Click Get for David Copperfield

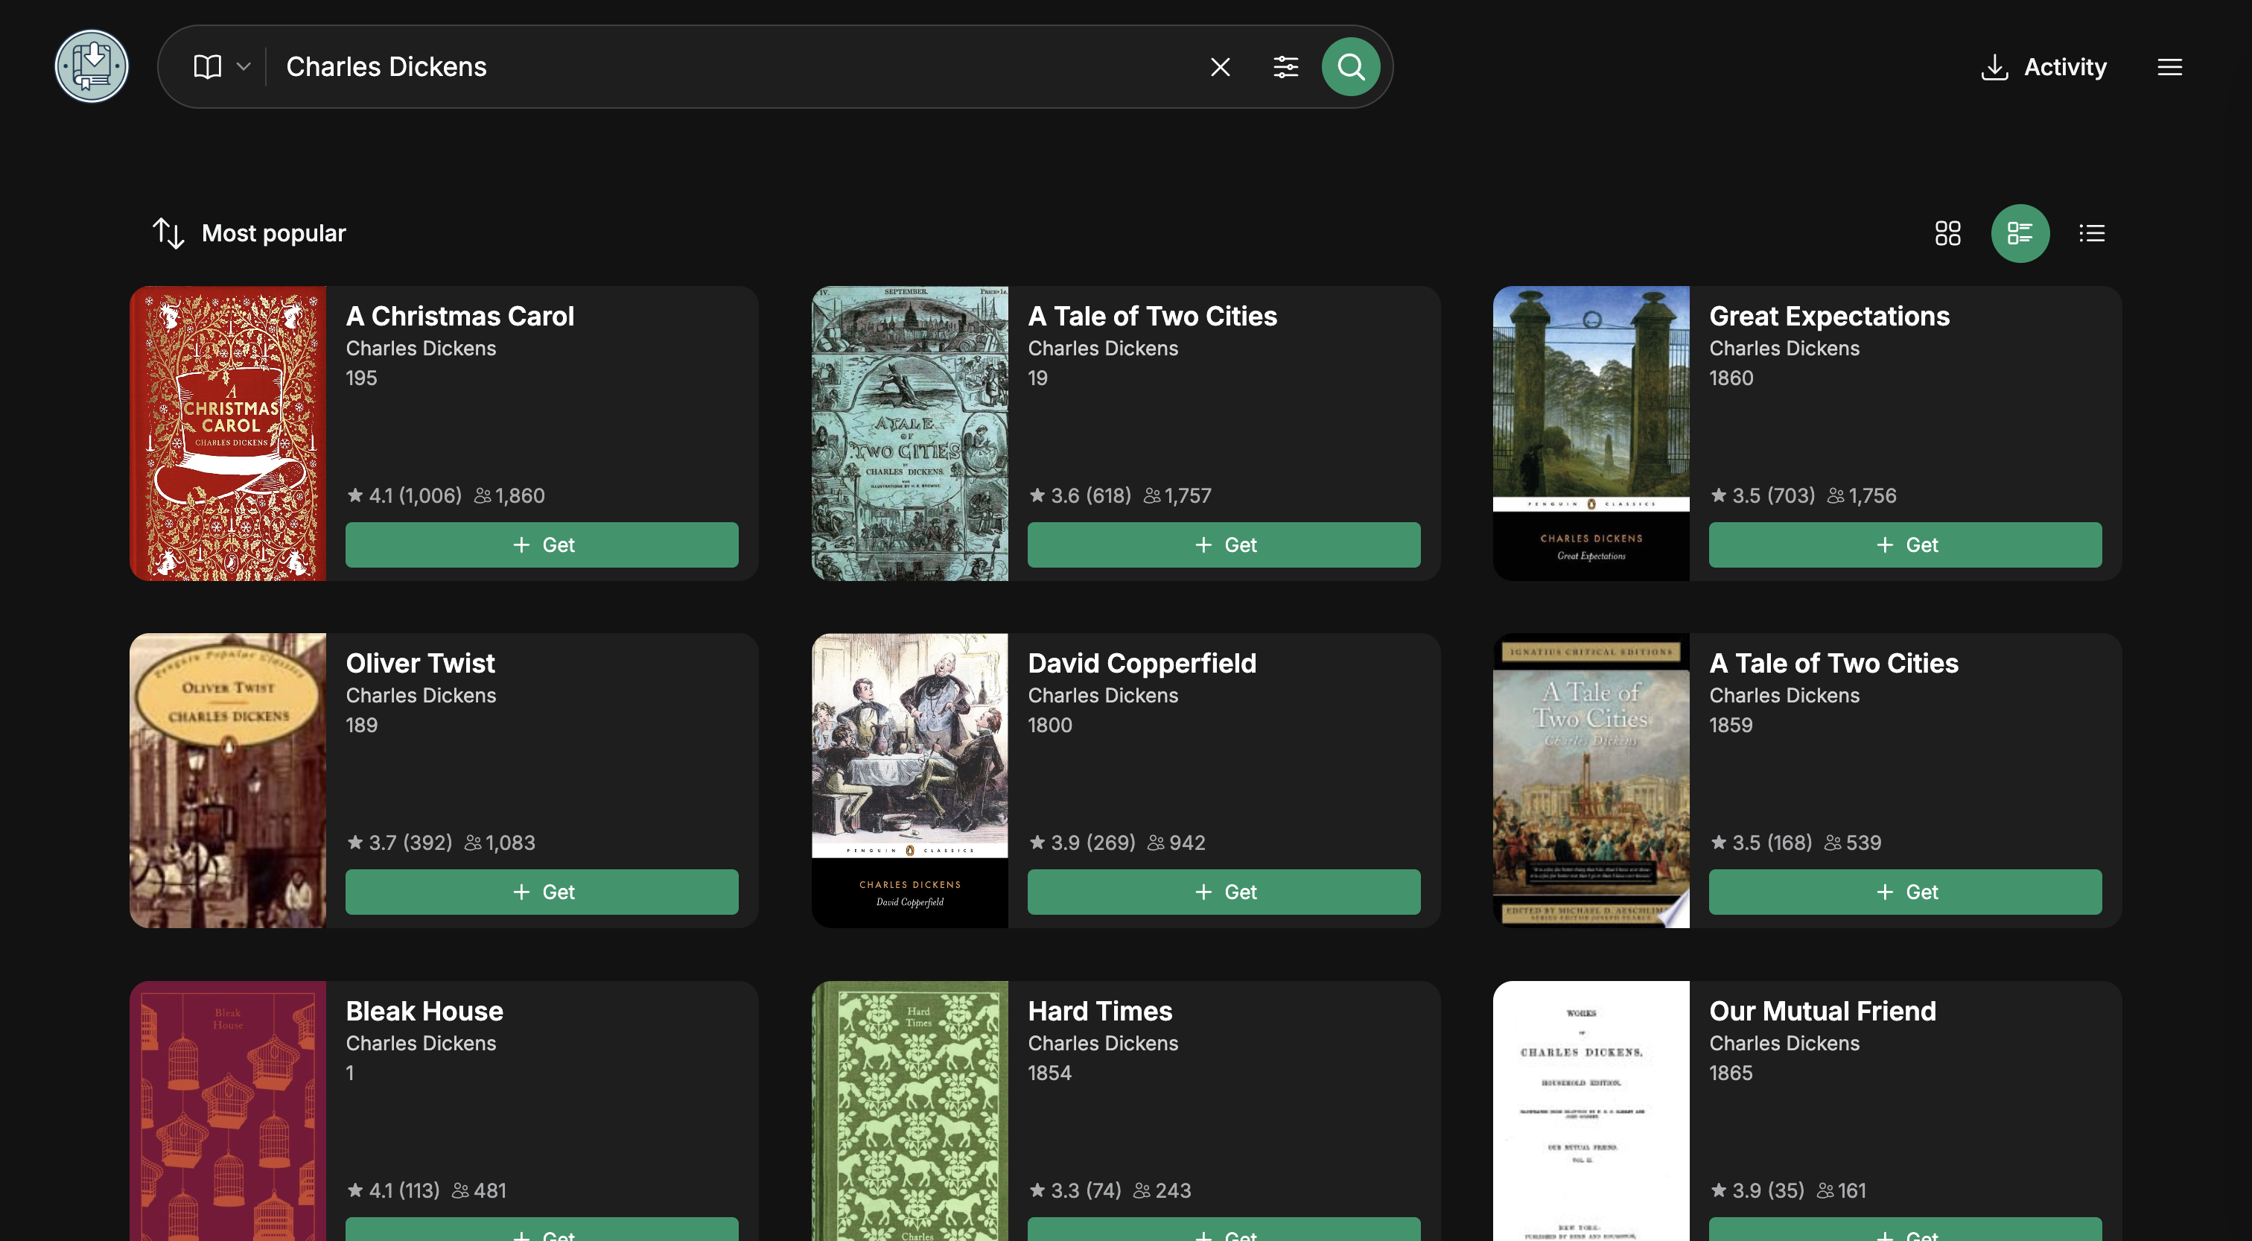[x=1223, y=891]
